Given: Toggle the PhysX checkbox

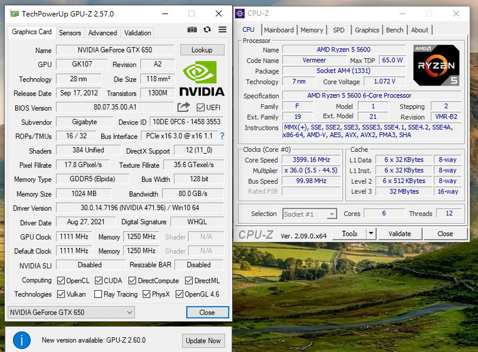Looking at the screenshot, I should pos(146,294).
